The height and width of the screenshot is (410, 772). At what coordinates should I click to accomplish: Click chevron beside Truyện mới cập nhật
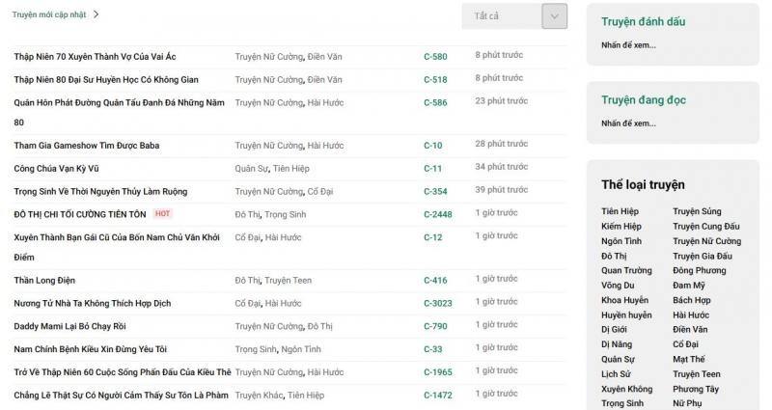point(96,14)
